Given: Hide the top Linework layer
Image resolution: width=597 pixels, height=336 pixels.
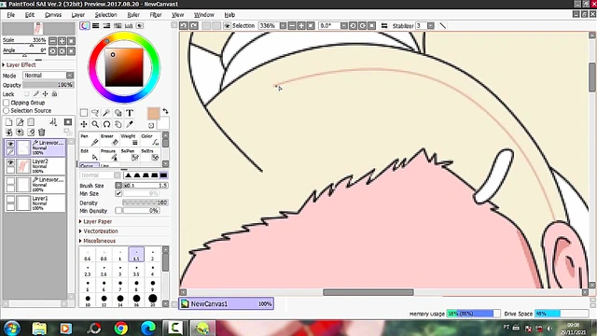Looking at the screenshot, I should pos(10,144).
